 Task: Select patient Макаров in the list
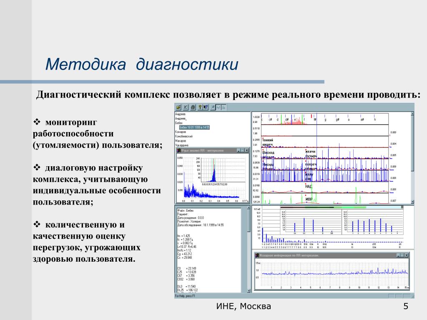pos(181,141)
